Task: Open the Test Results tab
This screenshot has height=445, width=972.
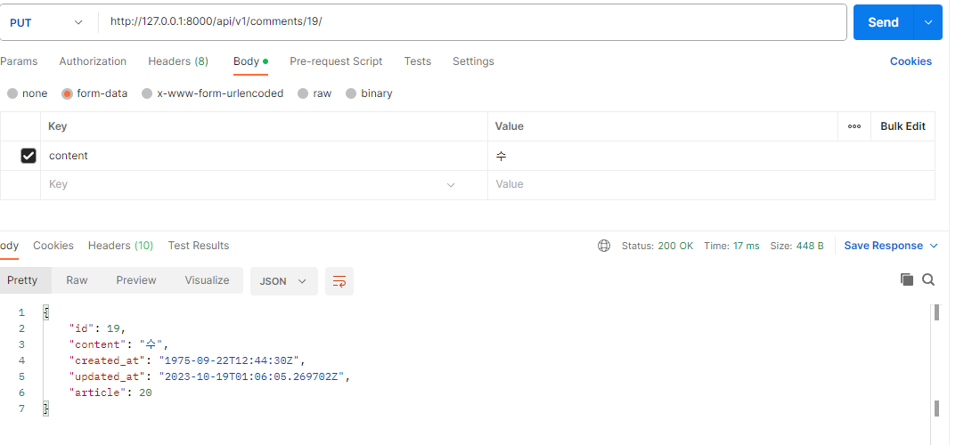Action: 199,246
